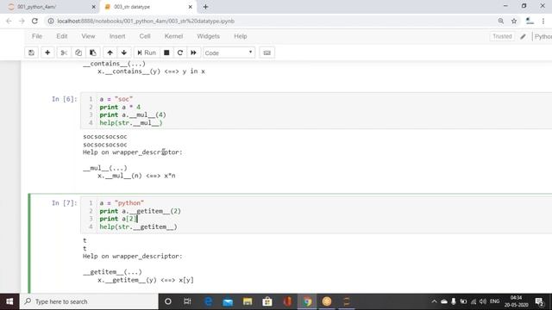Open the File menu

[x=37, y=36]
